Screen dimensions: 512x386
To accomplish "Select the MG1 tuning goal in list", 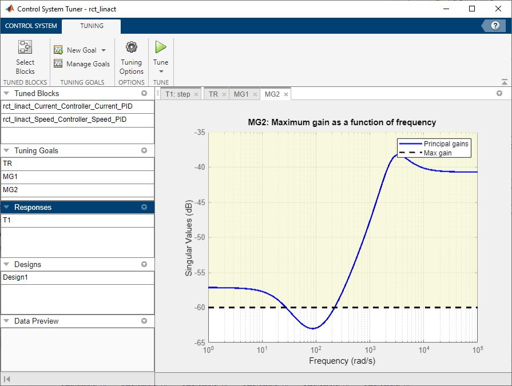I will [10, 176].
